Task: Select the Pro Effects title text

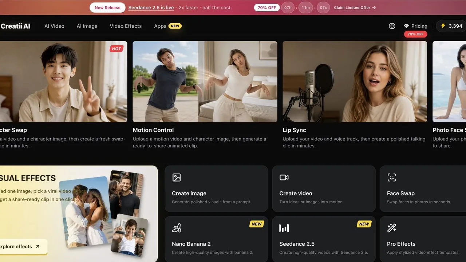Action: 401,244
